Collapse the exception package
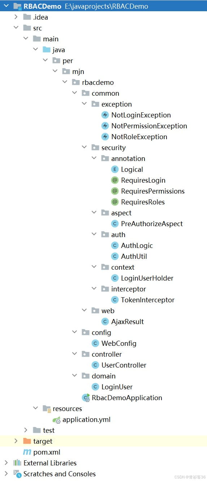Screen dimensions: 207x481 [x=84, y=104]
